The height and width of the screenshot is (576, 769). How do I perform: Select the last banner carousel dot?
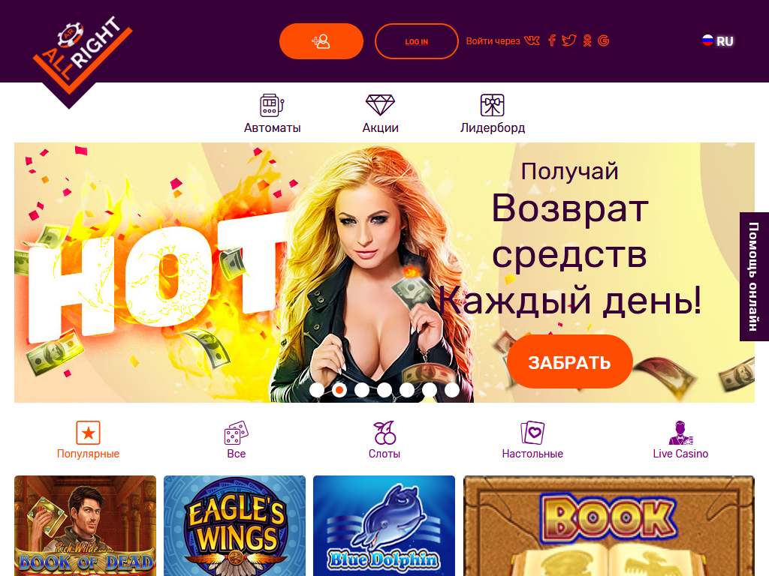452,390
